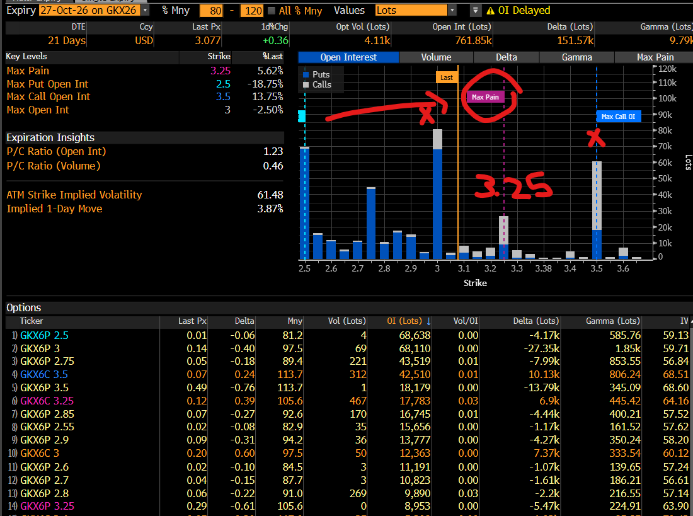Click the orange Last flag on chart
Screen dimensions: 693x516
point(447,77)
